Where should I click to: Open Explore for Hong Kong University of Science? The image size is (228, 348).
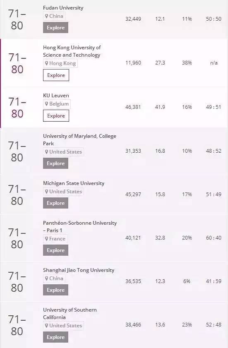pos(56,75)
